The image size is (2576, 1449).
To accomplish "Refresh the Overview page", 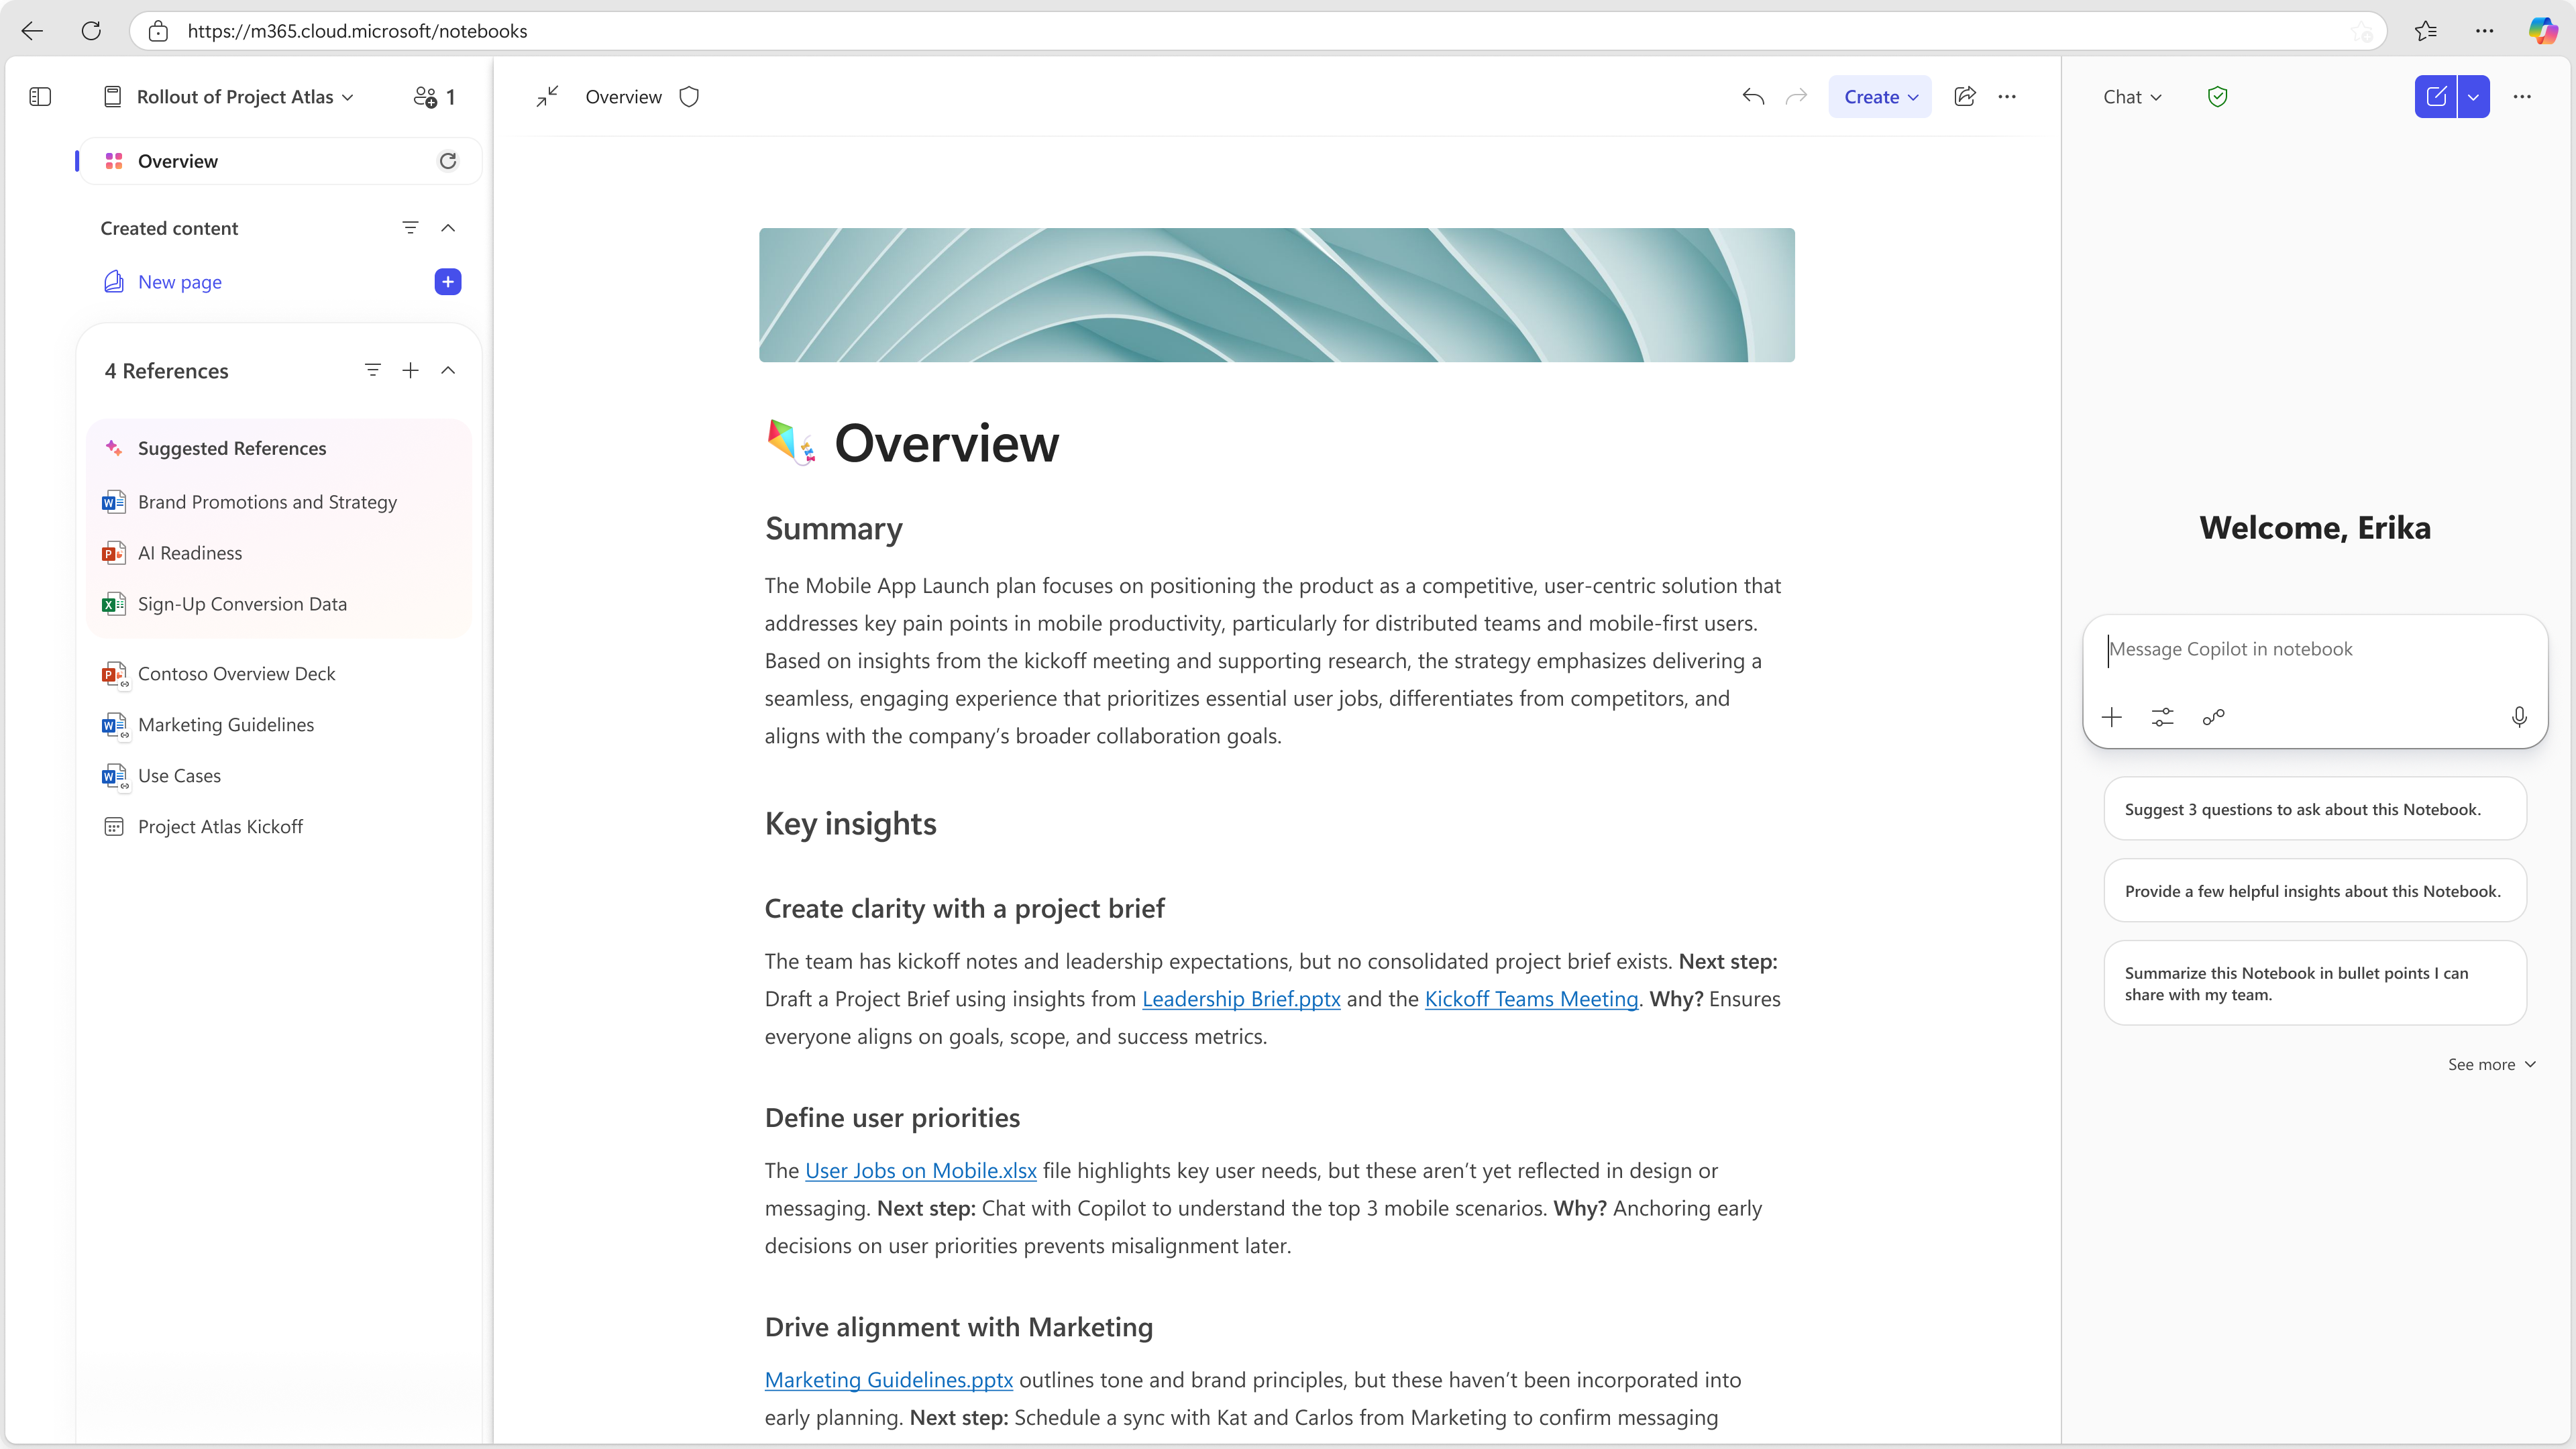I will 448,161.
